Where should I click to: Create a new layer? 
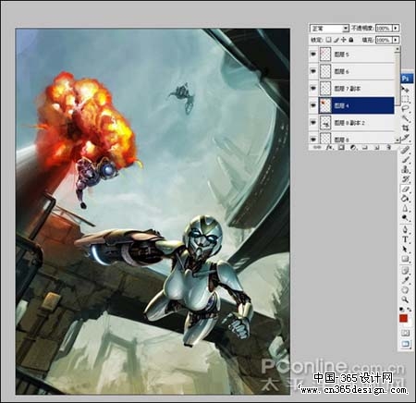(x=376, y=148)
